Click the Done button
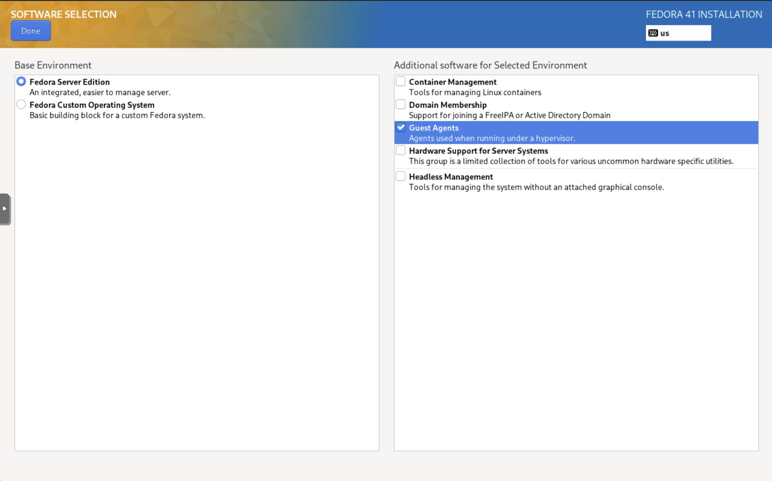This screenshot has width=772, height=481. [30, 31]
